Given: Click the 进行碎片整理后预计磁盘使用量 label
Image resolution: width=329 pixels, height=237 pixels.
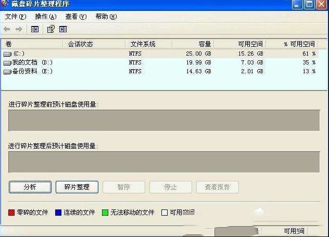Looking at the screenshot, I should click(x=53, y=146).
